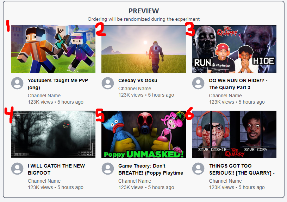This screenshot has height=202, width=287.
Task: Click views line under Game Theory video
Action: [x=146, y=187]
